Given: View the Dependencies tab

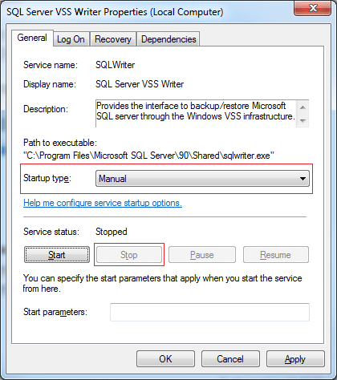Looking at the screenshot, I should click(x=168, y=39).
